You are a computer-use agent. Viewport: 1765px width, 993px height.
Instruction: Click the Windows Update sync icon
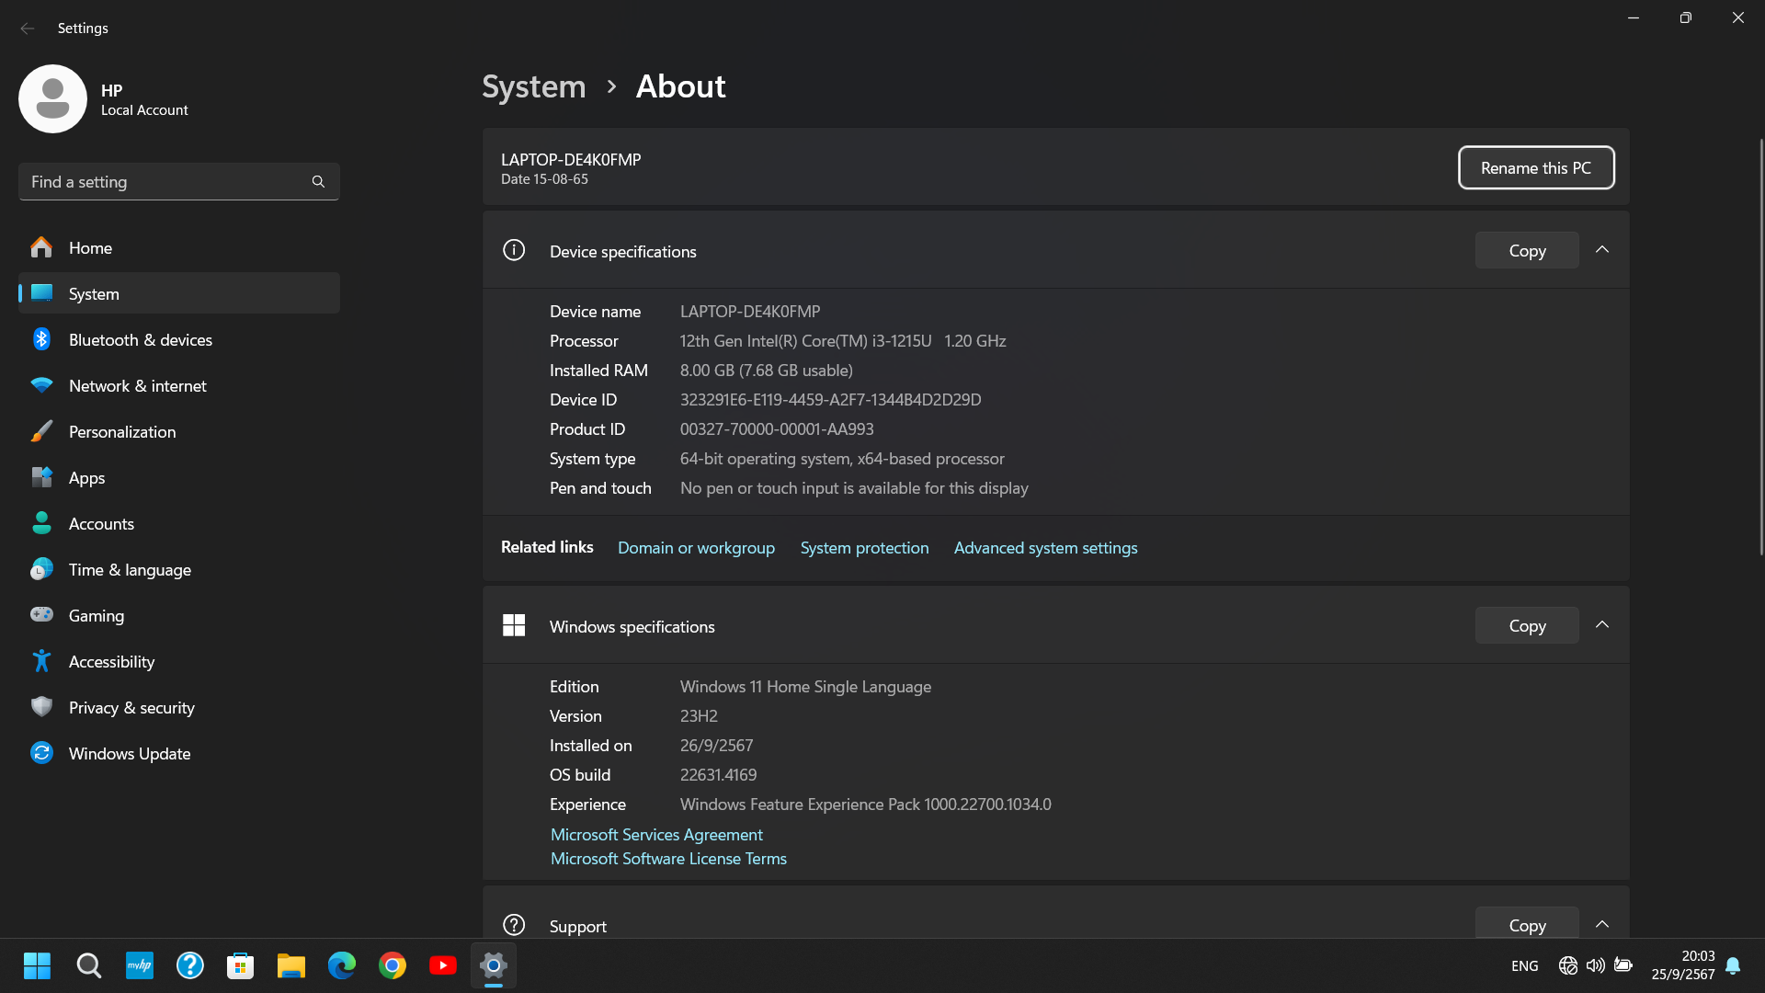[41, 753]
